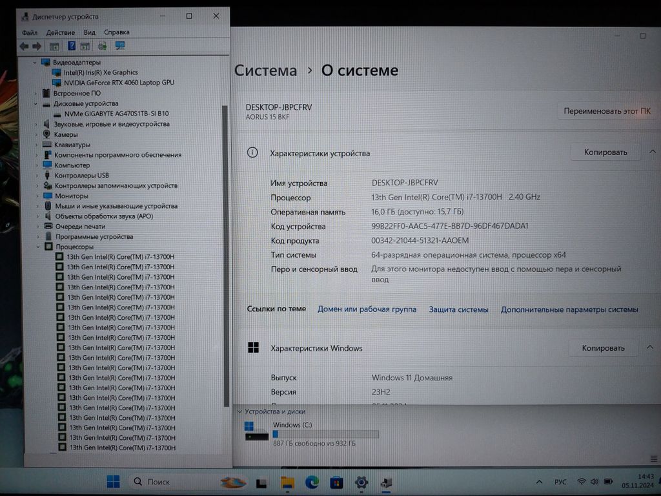Screen dimensions: 661x496
Task: Click the Back arrow in Device Manager toolbar
Action: (x=24, y=46)
